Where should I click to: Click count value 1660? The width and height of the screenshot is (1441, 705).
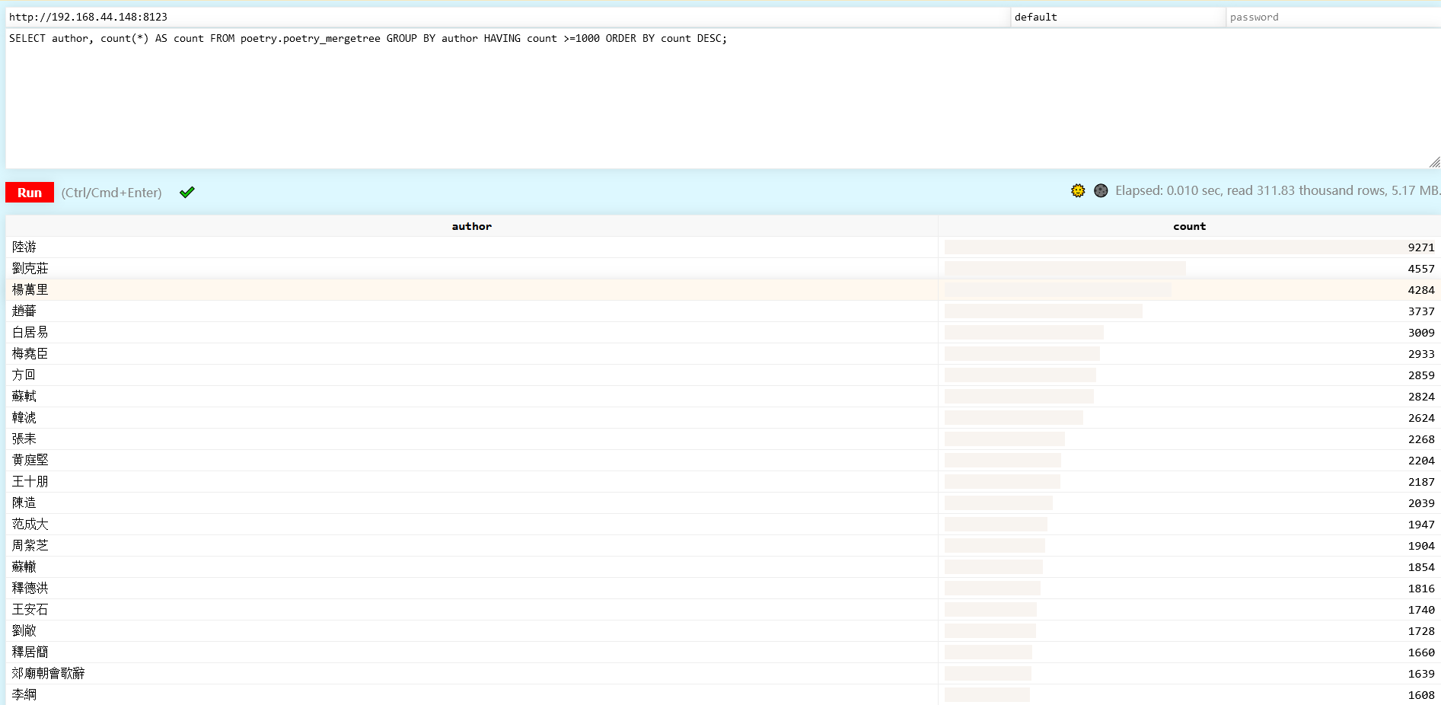(x=1421, y=652)
